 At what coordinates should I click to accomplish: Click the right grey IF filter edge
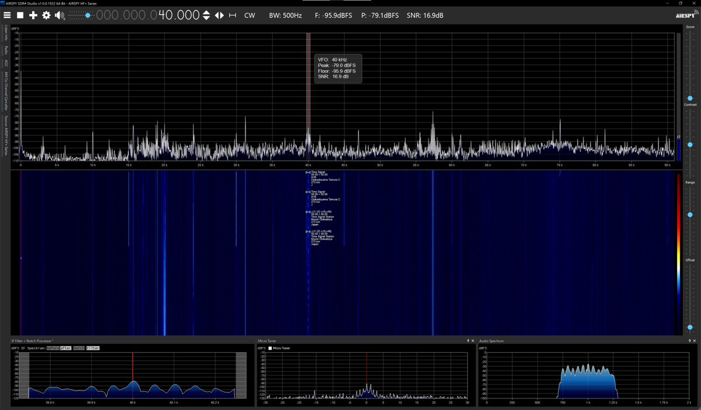[241, 375]
